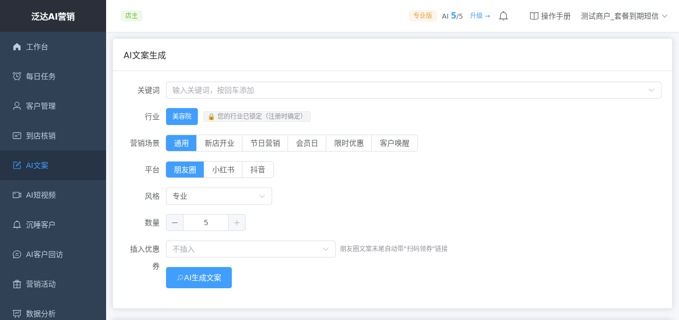Expand the 关键词 dropdown arrow
This screenshot has height=320, width=679.
point(651,90)
